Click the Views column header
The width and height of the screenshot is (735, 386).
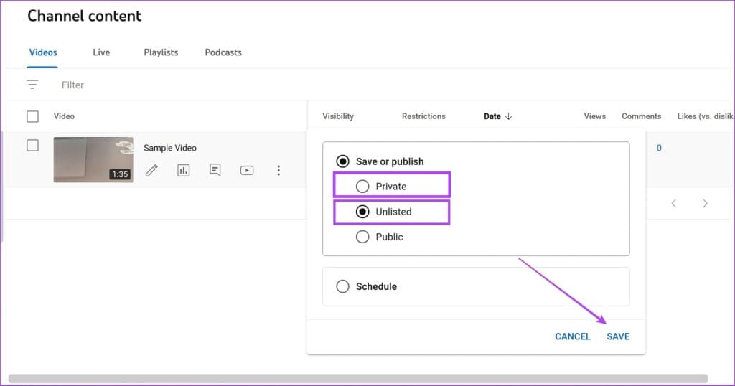[x=594, y=116]
